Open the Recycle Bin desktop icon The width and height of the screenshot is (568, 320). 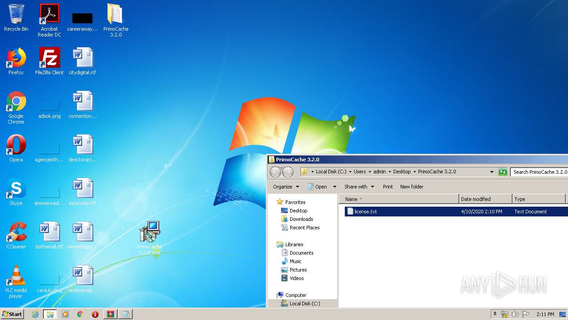(x=16, y=18)
